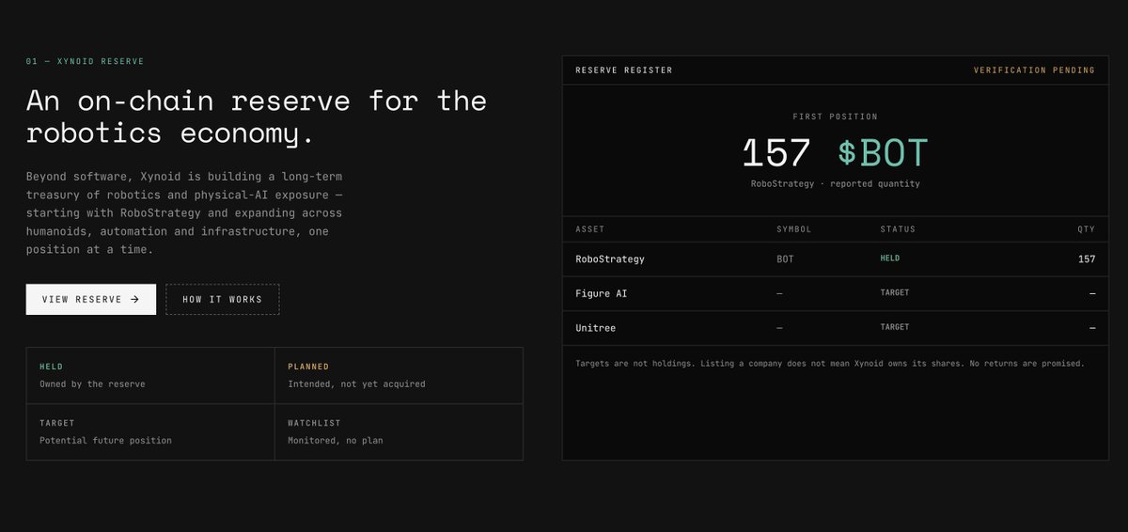1128x532 pixels.
Task: Click the 157 quantity in the RoboStrategy row
Action: (1087, 258)
